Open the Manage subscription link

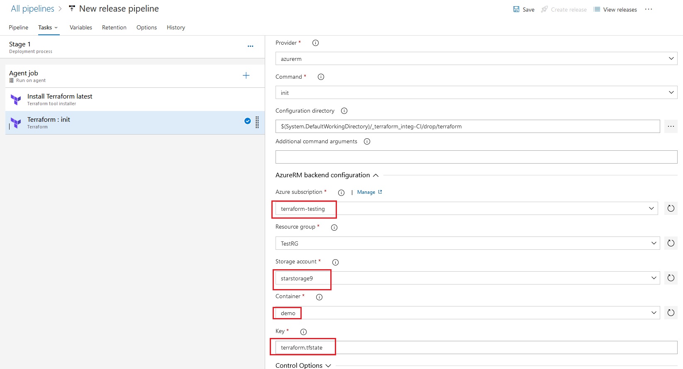coord(369,192)
